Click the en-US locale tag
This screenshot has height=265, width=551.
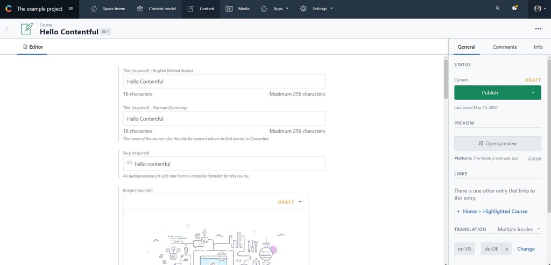[464, 249]
